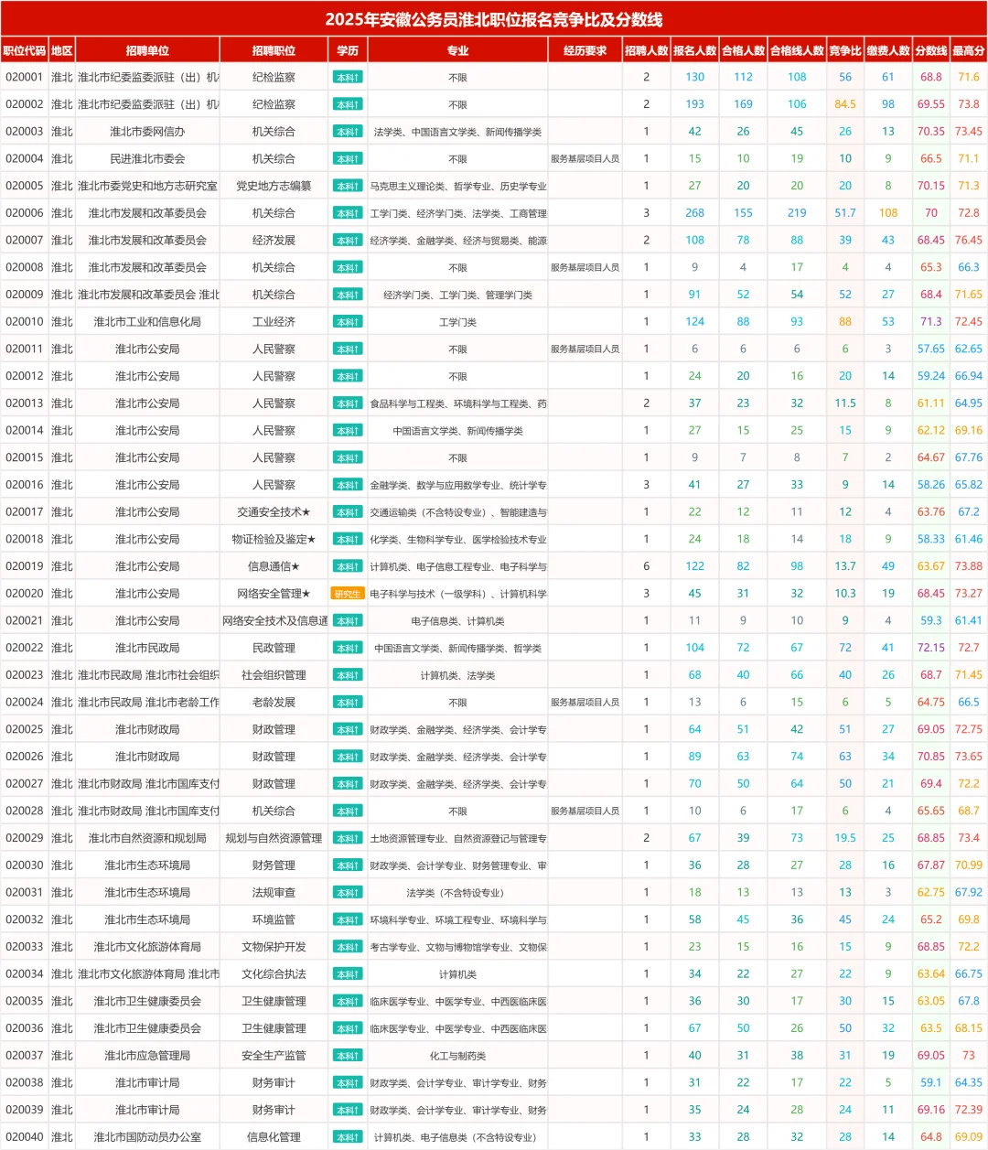Click the highest score 73.88

pos(969,566)
